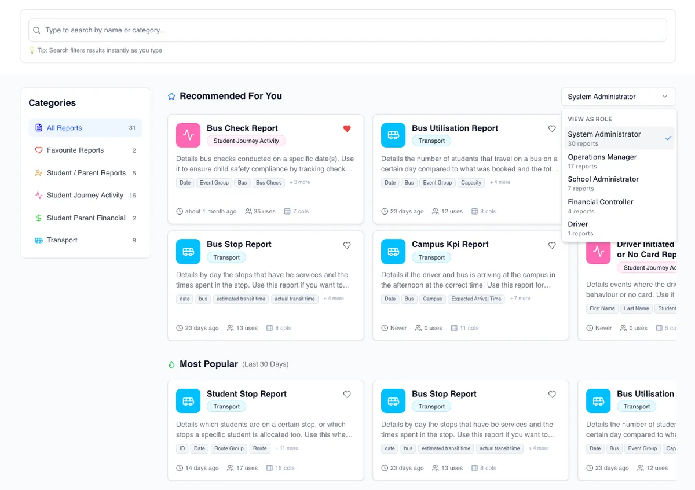The width and height of the screenshot is (695, 490).
Task: Select the System Administrator role option
Action: 619,138
